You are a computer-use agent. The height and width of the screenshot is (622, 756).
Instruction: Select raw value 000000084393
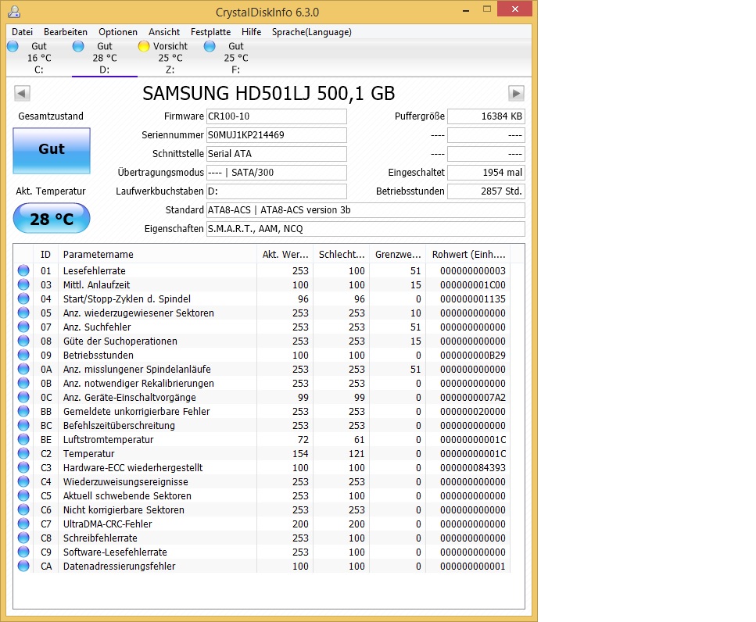pos(472,467)
